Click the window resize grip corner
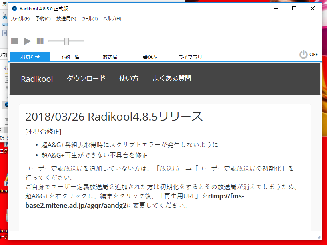Screen dimensions: 327x245 pos(319,237)
